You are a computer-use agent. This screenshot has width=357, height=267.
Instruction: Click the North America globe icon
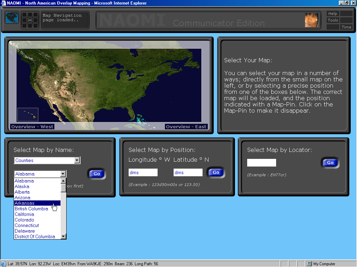click(12, 17)
